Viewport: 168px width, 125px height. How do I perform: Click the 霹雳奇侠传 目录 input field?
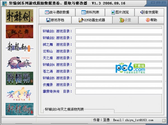(119, 91)
